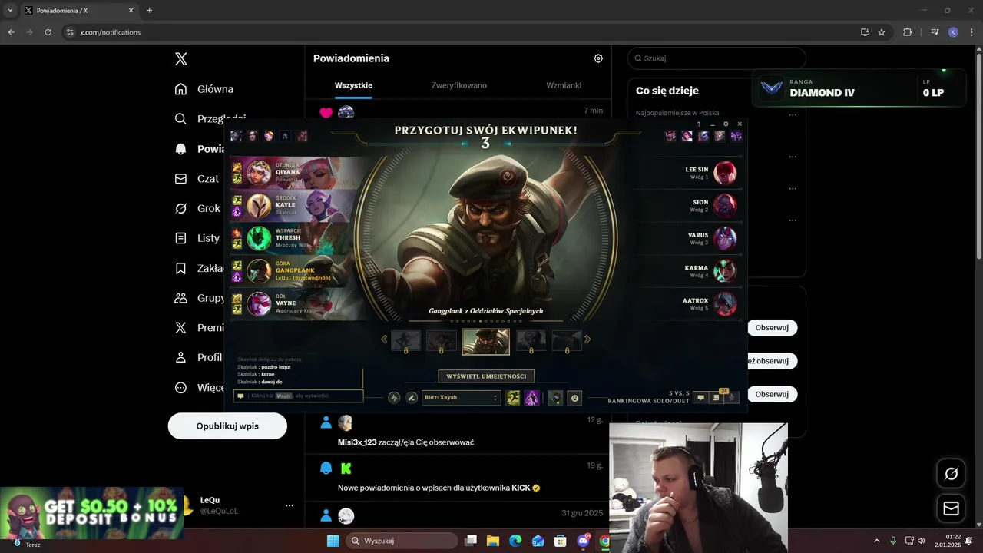Open the Windows Start menu
This screenshot has height=553, width=983.
(333, 541)
